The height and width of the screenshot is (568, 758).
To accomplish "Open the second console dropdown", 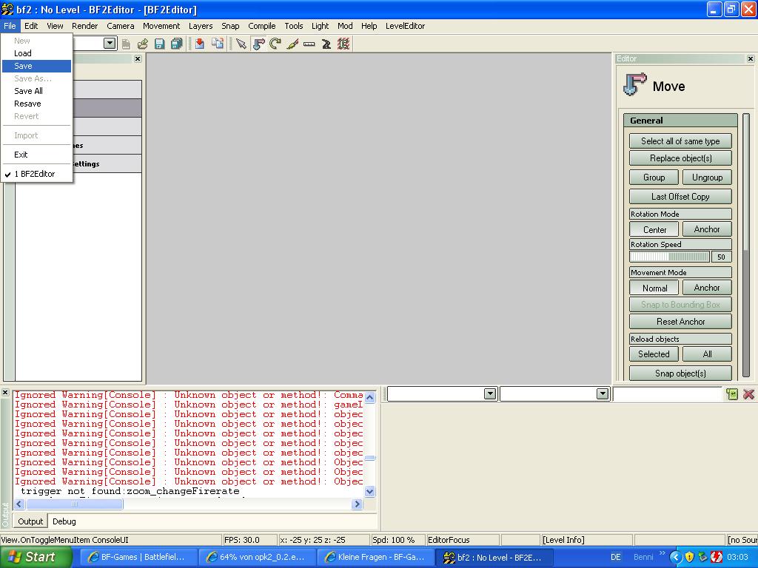I will coord(603,394).
